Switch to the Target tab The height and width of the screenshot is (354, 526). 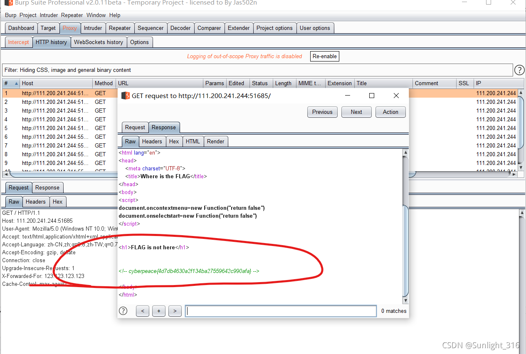48,28
